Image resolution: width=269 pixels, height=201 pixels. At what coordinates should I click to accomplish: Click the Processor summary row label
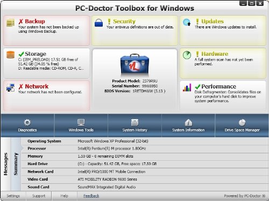point(37,148)
